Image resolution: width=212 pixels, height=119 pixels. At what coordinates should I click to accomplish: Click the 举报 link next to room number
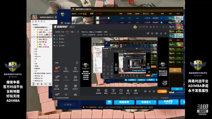click(x=85, y=14)
